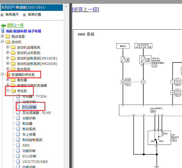Click the 4WD 控制单元 block in diagram

click(x=151, y=110)
